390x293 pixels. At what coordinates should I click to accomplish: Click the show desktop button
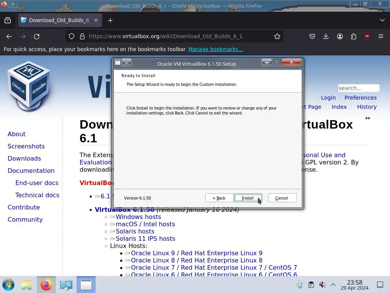pos(380,285)
